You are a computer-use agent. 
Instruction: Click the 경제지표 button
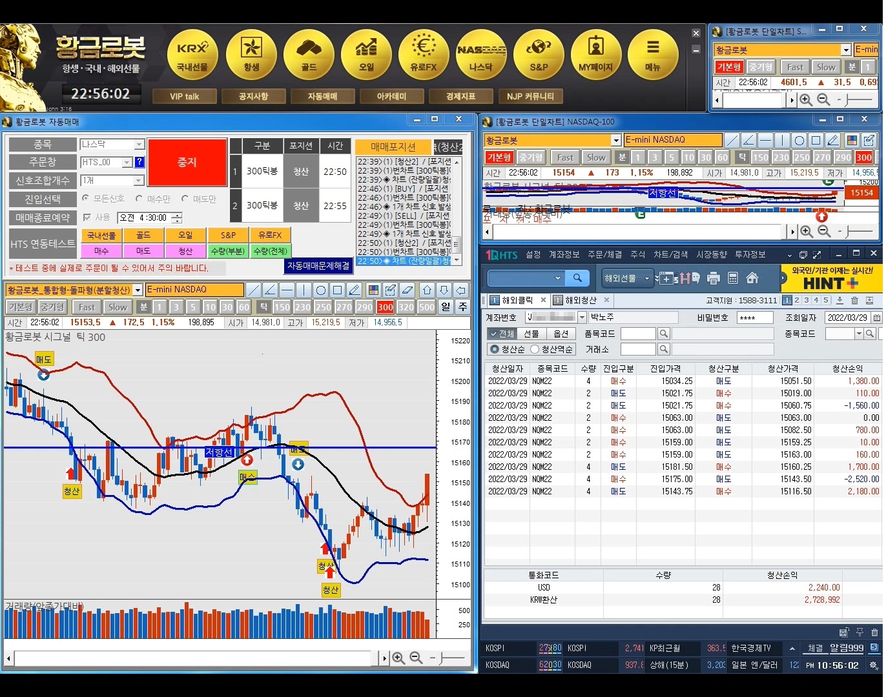(461, 96)
